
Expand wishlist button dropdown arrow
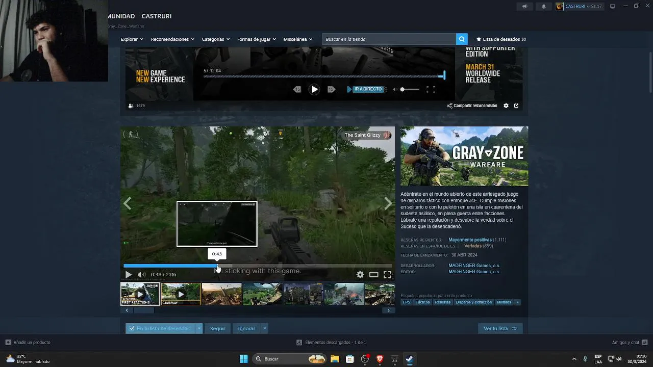tap(199, 328)
